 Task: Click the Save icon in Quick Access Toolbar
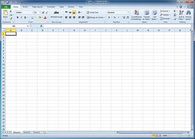tap(7, 2)
